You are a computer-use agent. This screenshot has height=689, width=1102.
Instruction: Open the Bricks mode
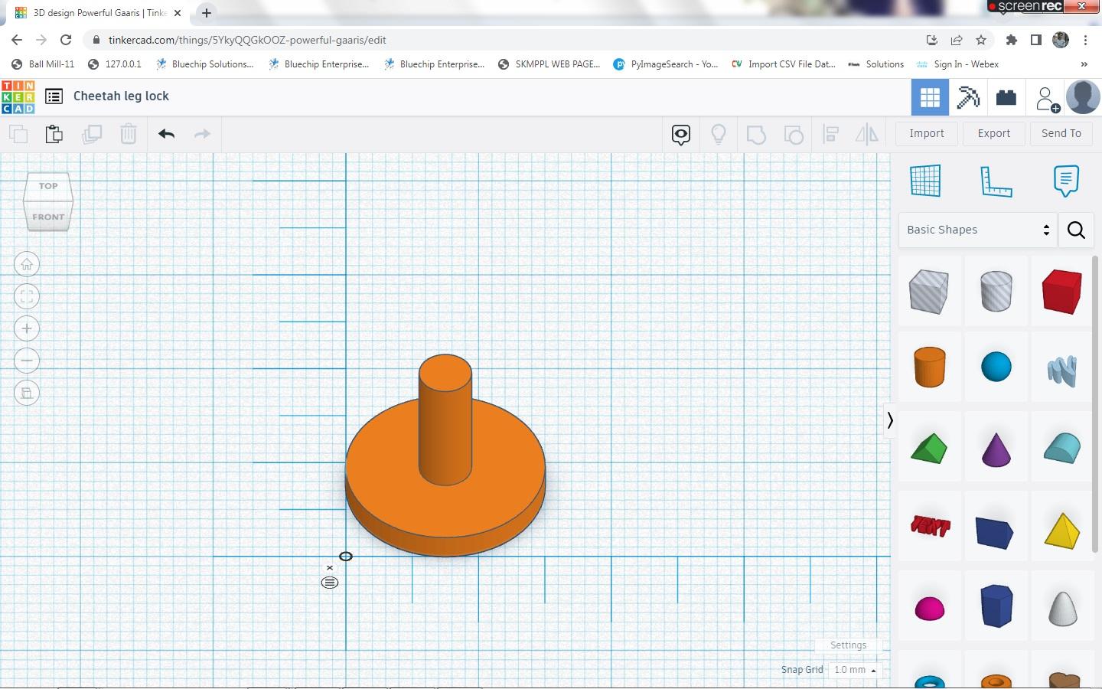(x=1006, y=97)
